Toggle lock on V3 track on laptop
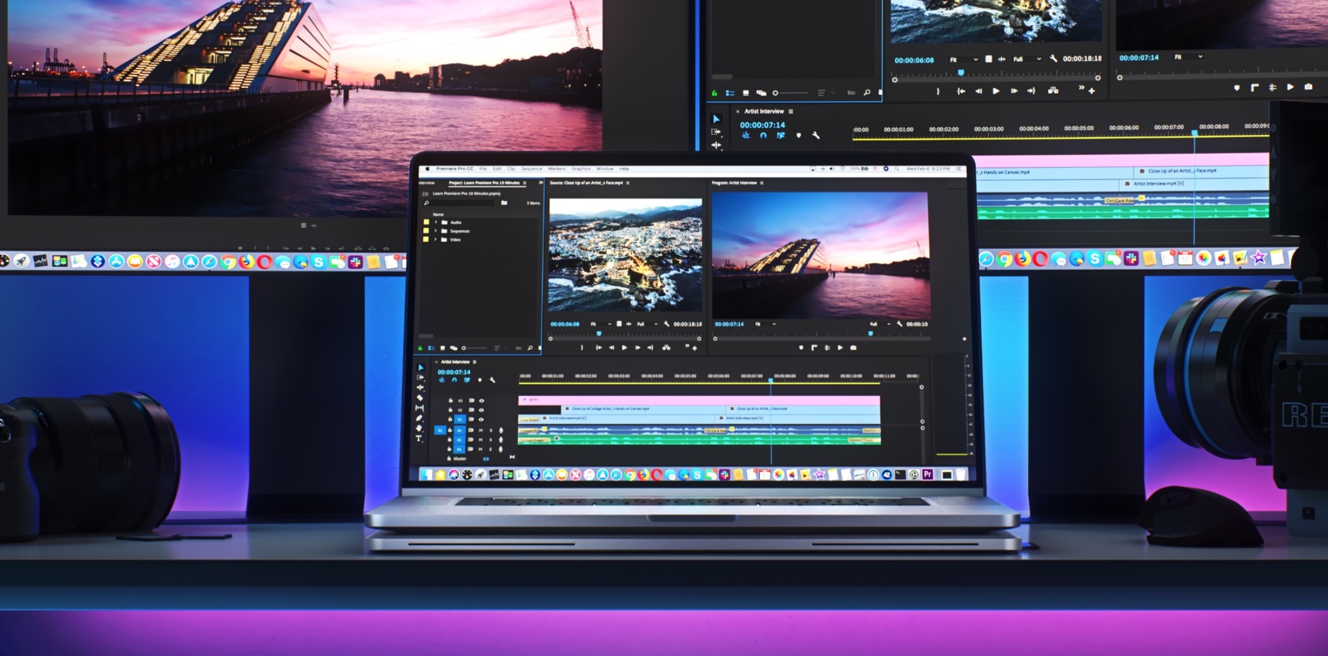Screen dimensions: 1328x656 point(451,401)
